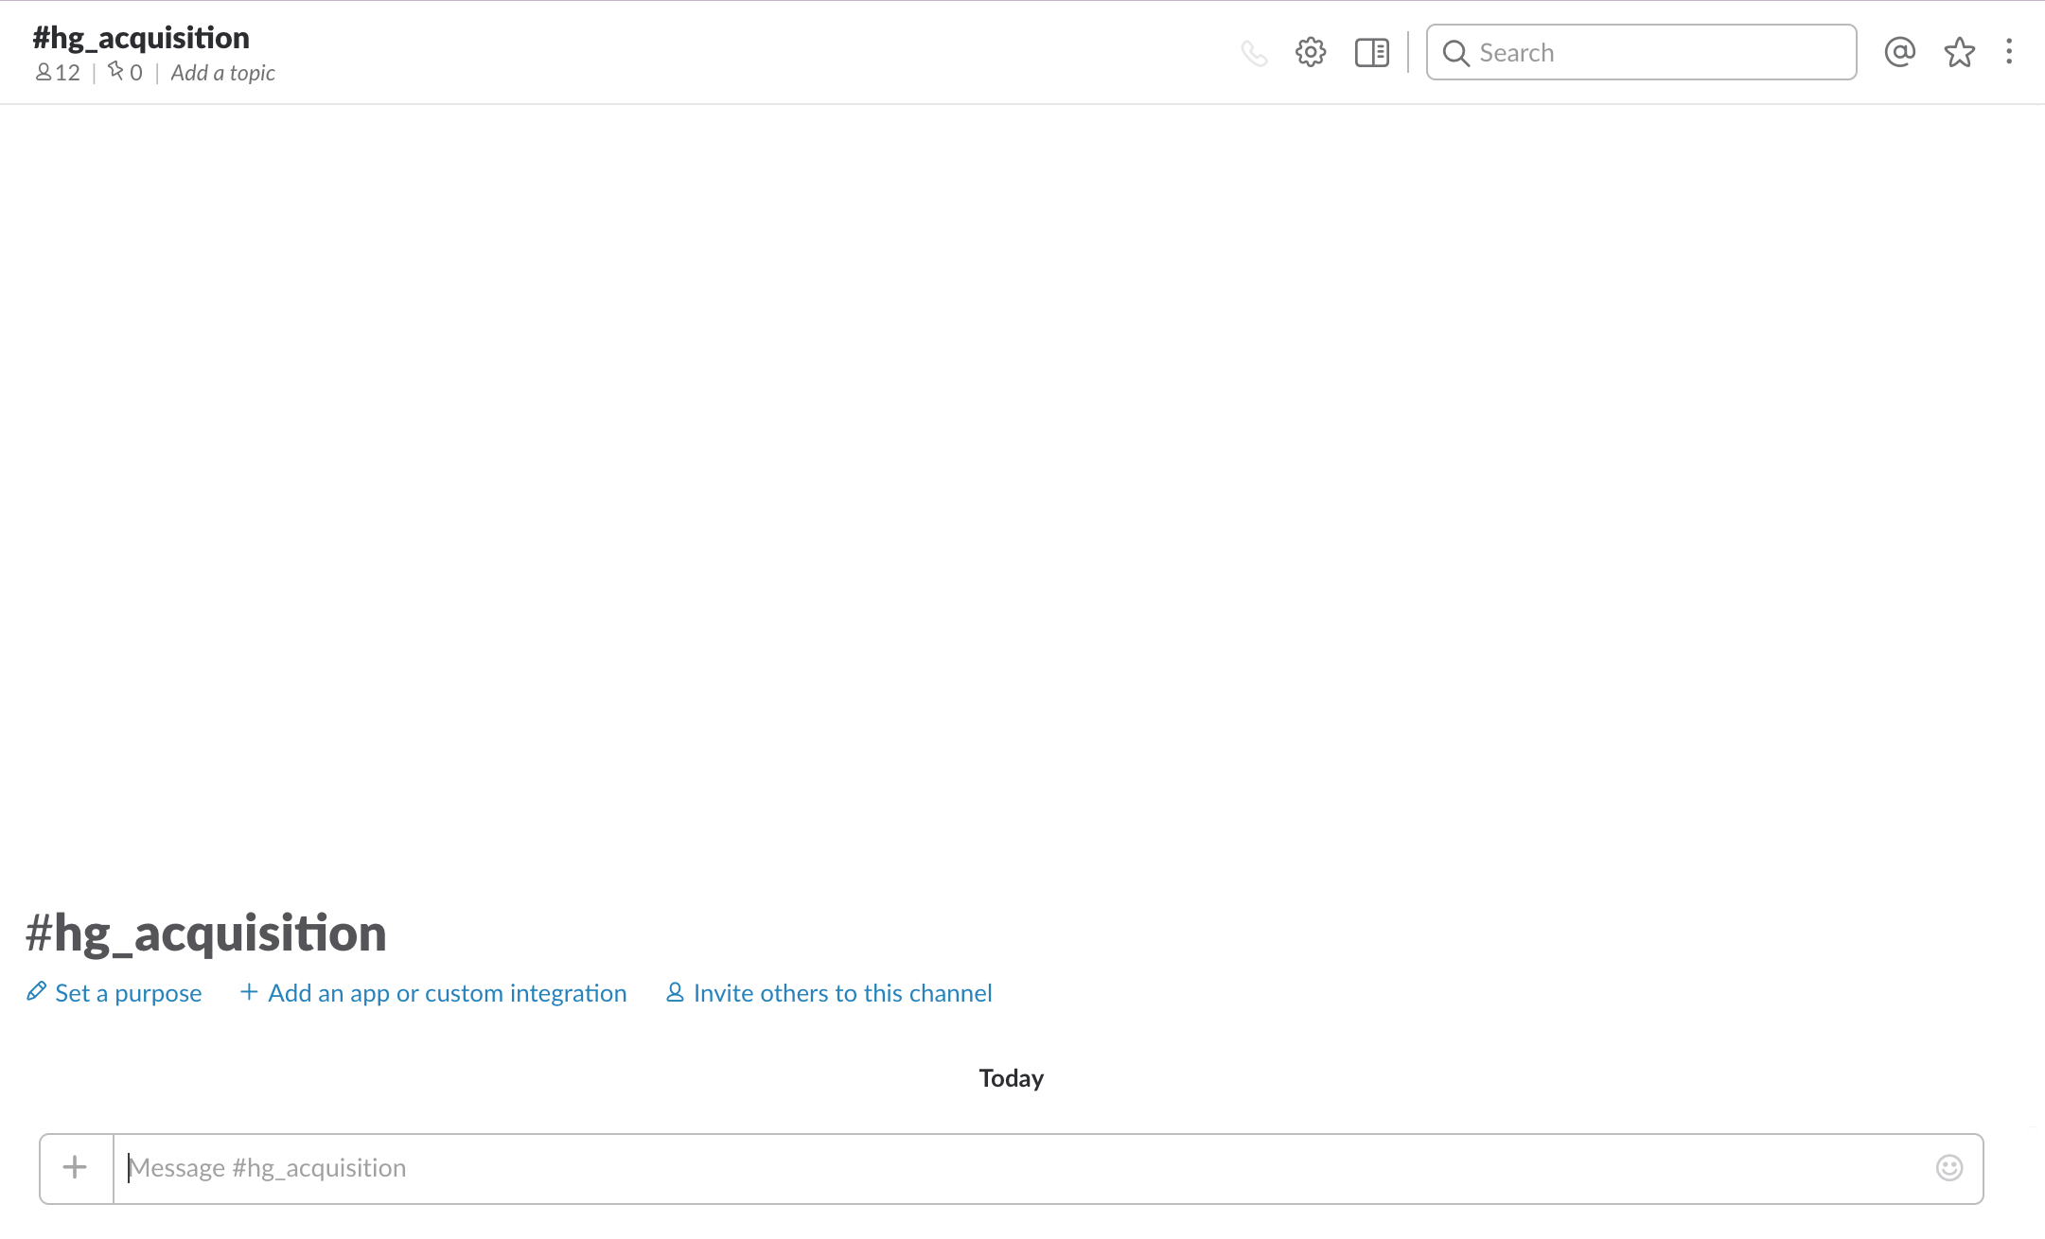Open the emoji picker smiley icon
The height and width of the screenshot is (1239, 2045).
(x=1948, y=1168)
